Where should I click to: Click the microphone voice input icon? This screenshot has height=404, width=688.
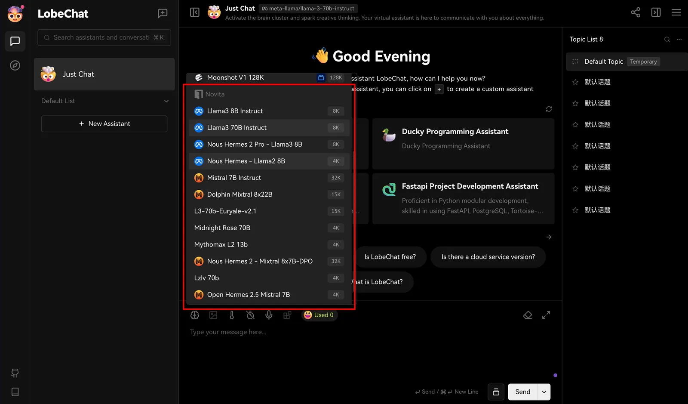click(269, 315)
